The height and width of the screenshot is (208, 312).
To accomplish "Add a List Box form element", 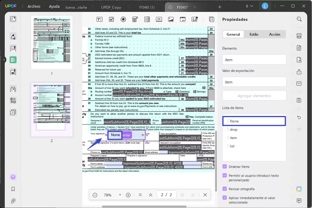I will tap(147, 19).
